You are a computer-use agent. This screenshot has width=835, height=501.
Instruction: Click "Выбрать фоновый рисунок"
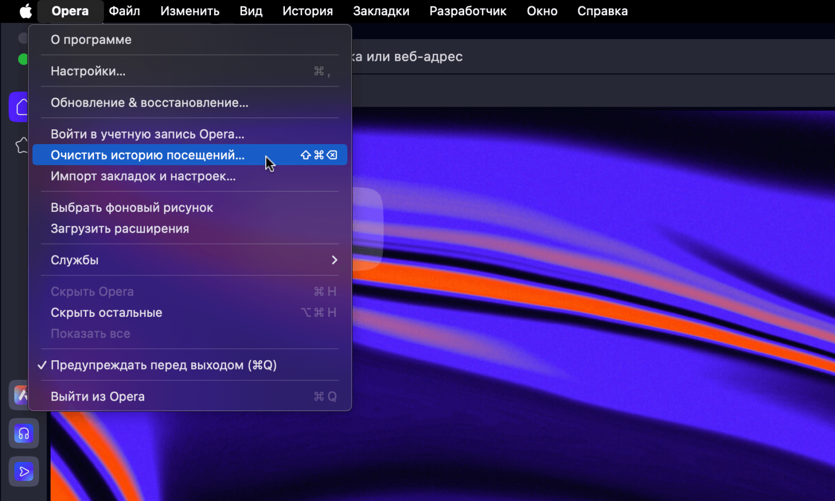132,208
